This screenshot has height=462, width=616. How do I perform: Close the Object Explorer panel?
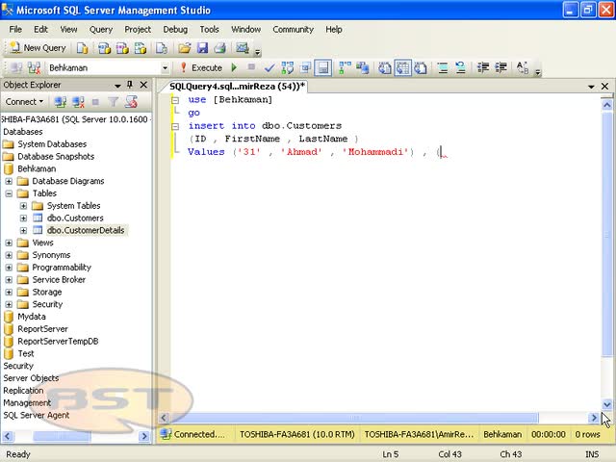click(x=143, y=85)
